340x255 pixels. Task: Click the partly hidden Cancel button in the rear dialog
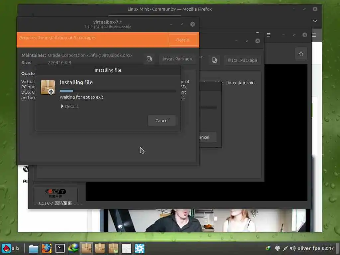tap(207, 137)
